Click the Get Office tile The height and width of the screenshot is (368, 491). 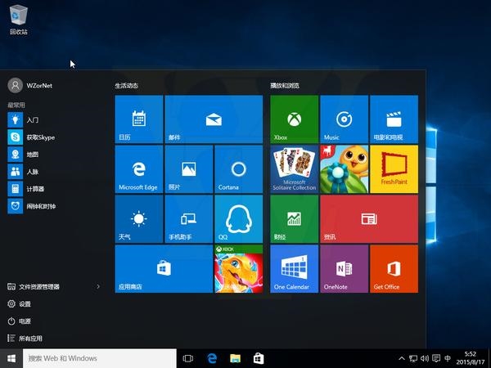tap(394, 269)
